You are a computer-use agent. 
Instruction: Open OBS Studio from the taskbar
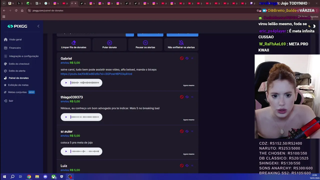(70, 177)
